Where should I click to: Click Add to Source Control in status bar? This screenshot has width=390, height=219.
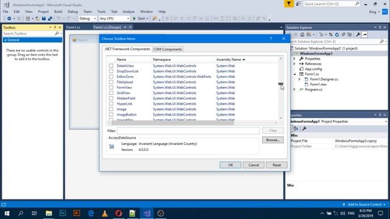pos(364,204)
